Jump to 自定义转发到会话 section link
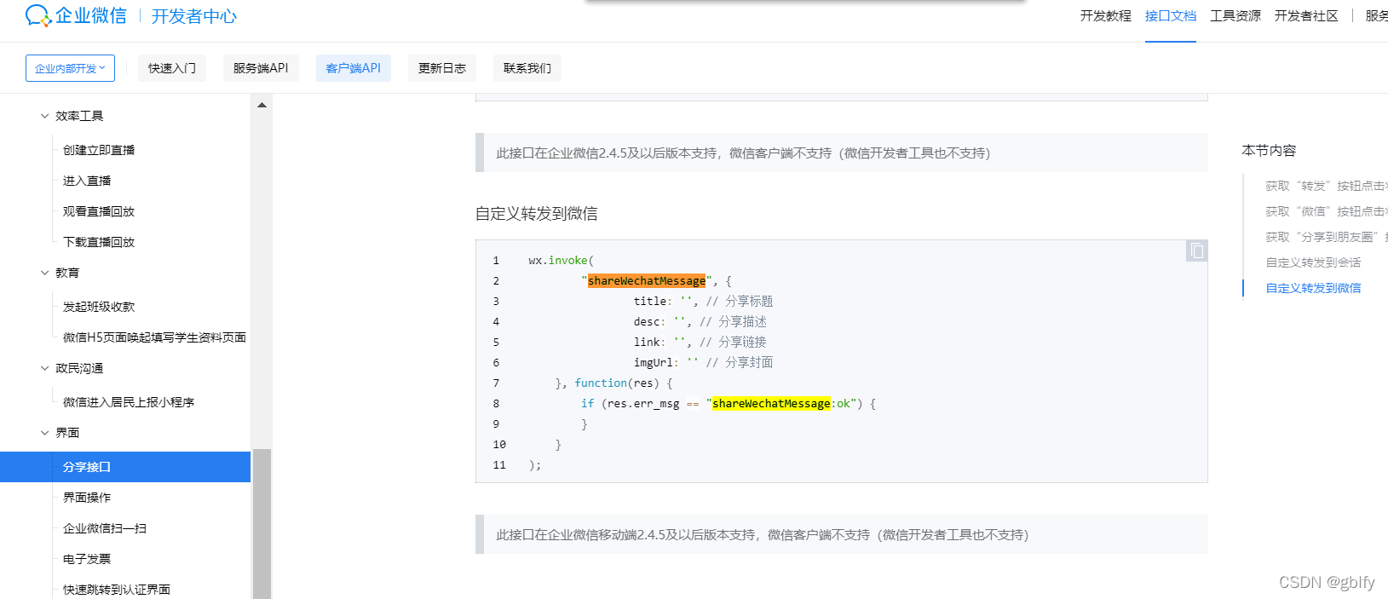 click(x=1313, y=262)
